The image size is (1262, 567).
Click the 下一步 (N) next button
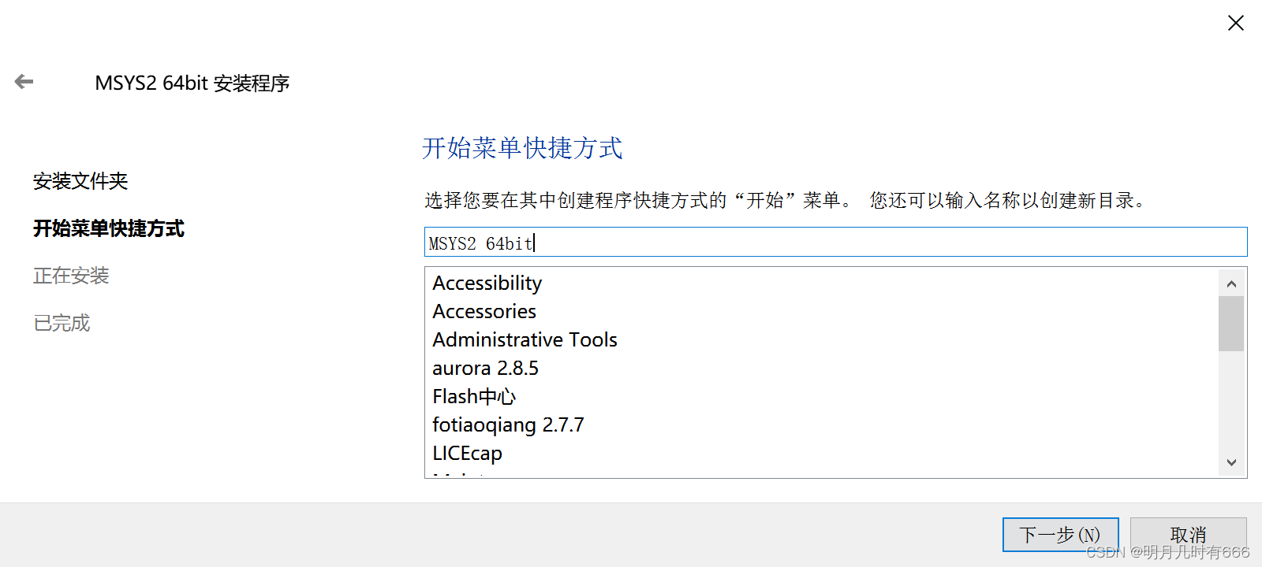coord(1060,535)
